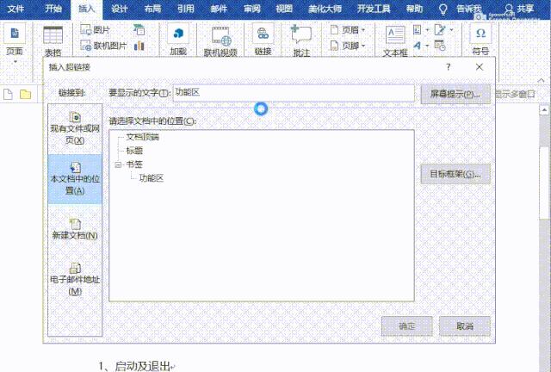This screenshot has height=372, width=551.
Task: Switch to the 开发工具 (Developer) tab
Action: (x=374, y=9)
